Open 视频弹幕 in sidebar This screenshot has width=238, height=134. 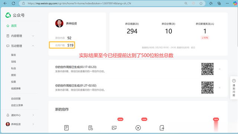[16, 88]
